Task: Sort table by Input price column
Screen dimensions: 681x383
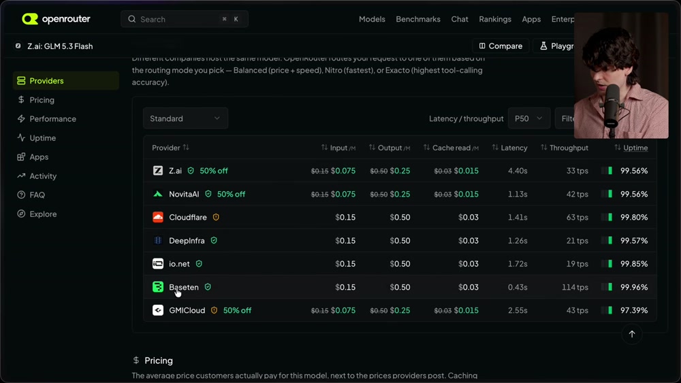Action: point(338,148)
